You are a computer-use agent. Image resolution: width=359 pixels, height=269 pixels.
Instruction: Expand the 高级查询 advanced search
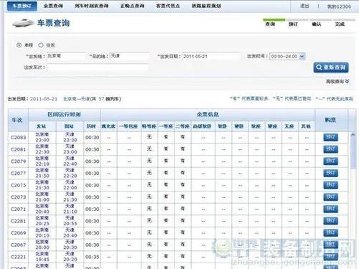(x=337, y=82)
